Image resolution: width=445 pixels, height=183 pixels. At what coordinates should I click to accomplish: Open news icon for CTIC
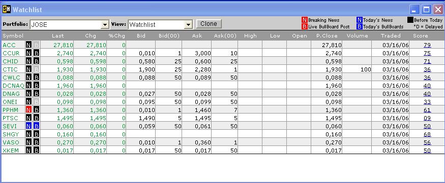pyautogui.click(x=28, y=69)
